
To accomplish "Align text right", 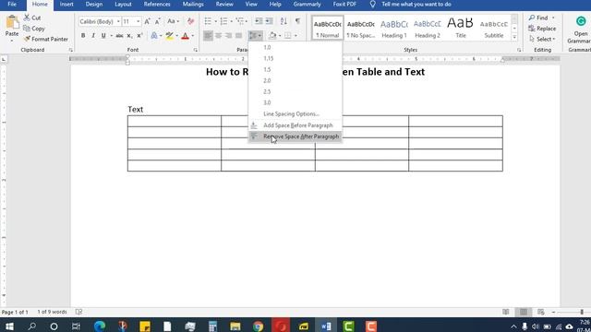I will point(228,36).
